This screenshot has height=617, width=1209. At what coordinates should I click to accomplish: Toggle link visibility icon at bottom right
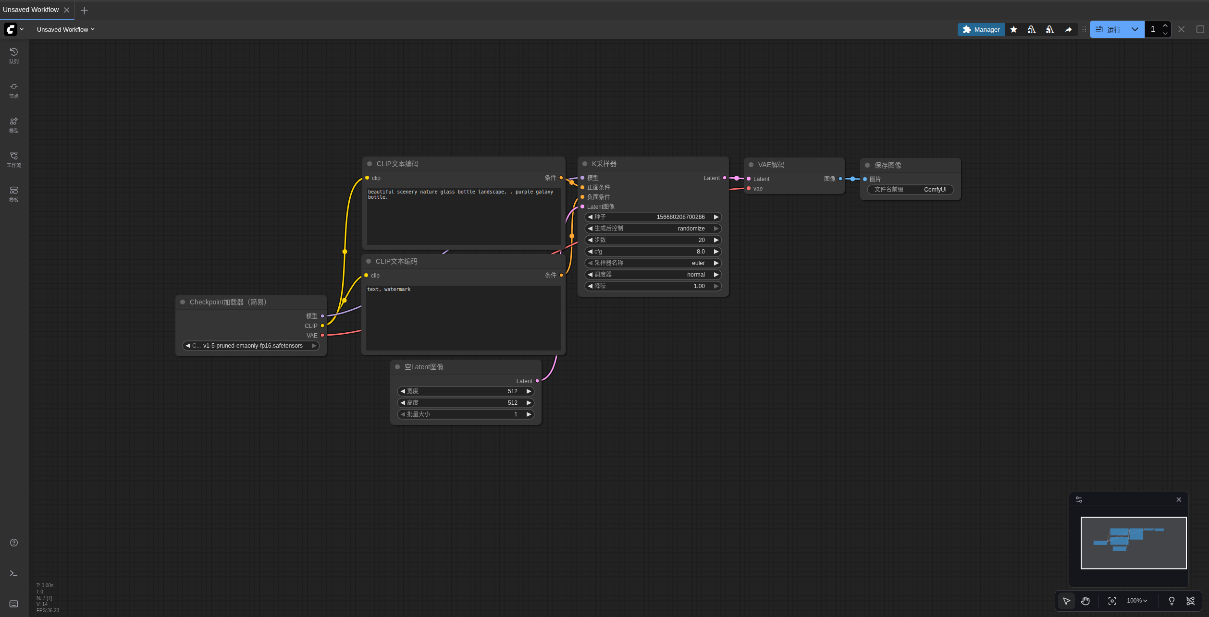tap(1190, 601)
